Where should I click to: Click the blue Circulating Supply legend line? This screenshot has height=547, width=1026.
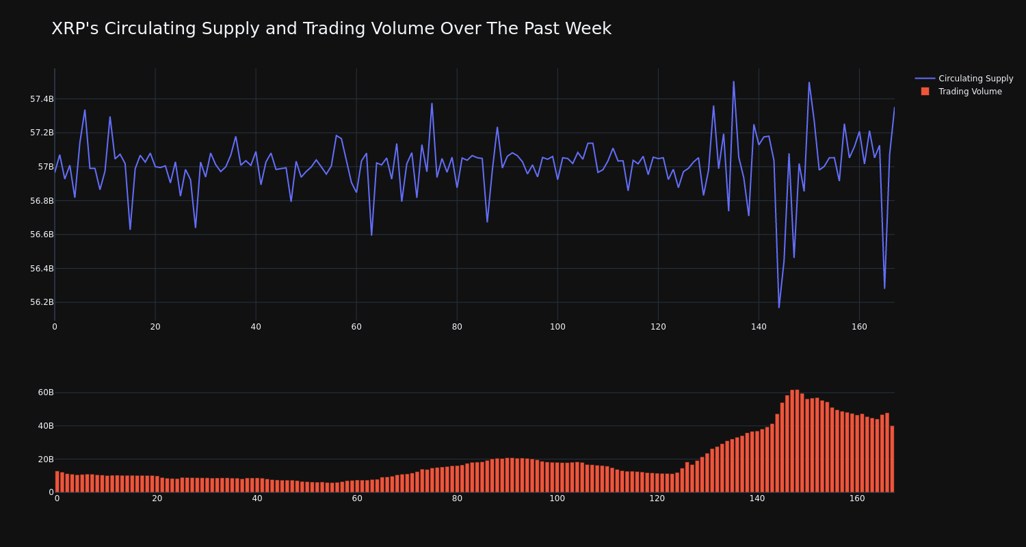(x=925, y=79)
